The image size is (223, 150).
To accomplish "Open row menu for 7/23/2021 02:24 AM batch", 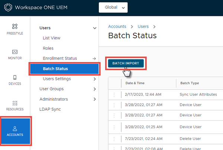I will [x=114, y=139].
